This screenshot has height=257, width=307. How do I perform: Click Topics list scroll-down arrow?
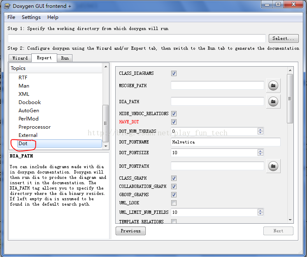click(106, 146)
